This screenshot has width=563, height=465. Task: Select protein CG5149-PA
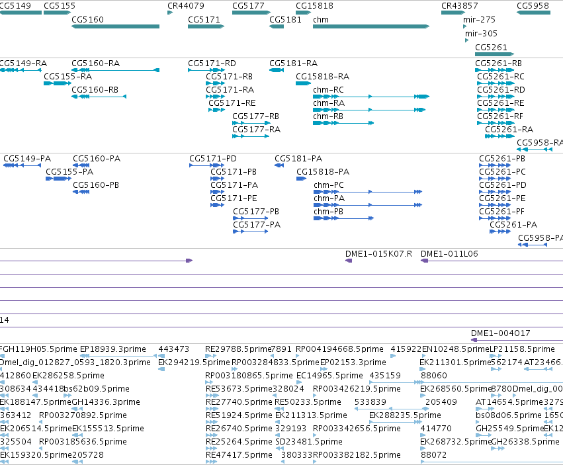click(22, 165)
